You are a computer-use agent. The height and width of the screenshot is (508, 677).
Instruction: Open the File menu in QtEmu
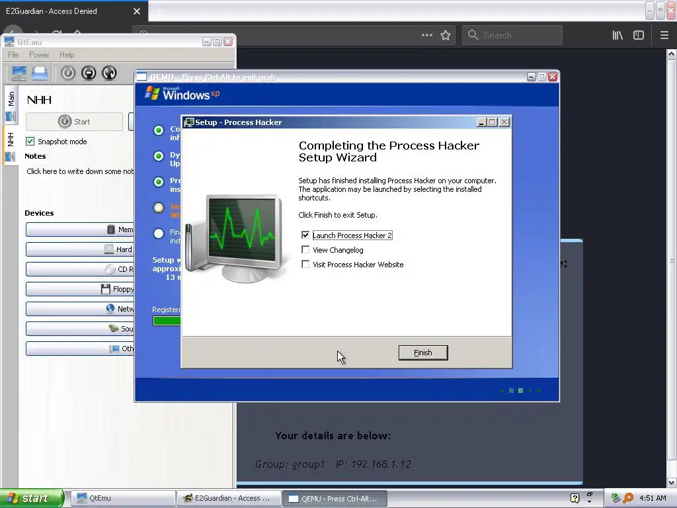pyautogui.click(x=13, y=55)
